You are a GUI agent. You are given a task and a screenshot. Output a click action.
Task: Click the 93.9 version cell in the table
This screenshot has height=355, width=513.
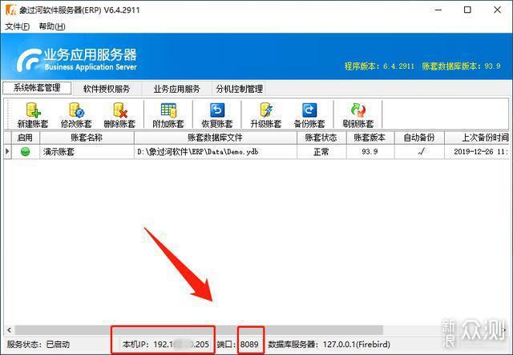click(370, 152)
